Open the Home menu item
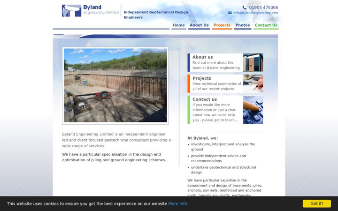This screenshot has width=338, height=211. 179,25
